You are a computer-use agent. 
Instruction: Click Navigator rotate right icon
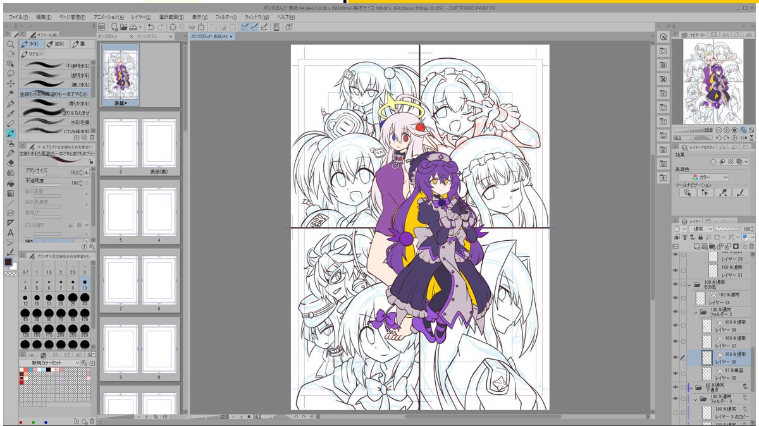(727, 137)
